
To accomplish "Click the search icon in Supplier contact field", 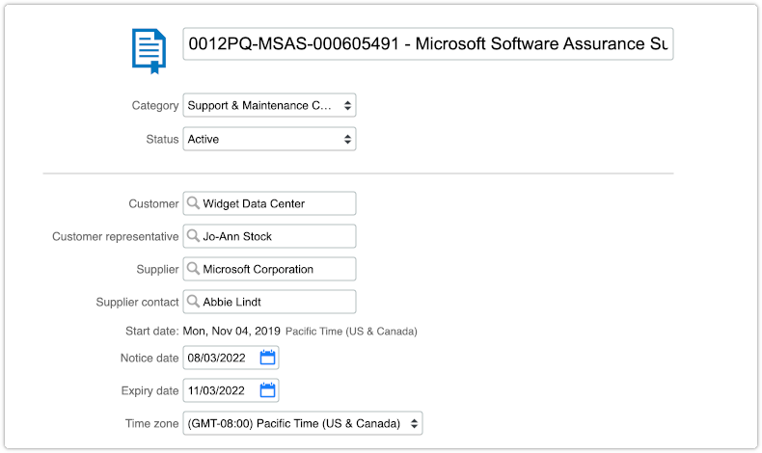I will [193, 302].
